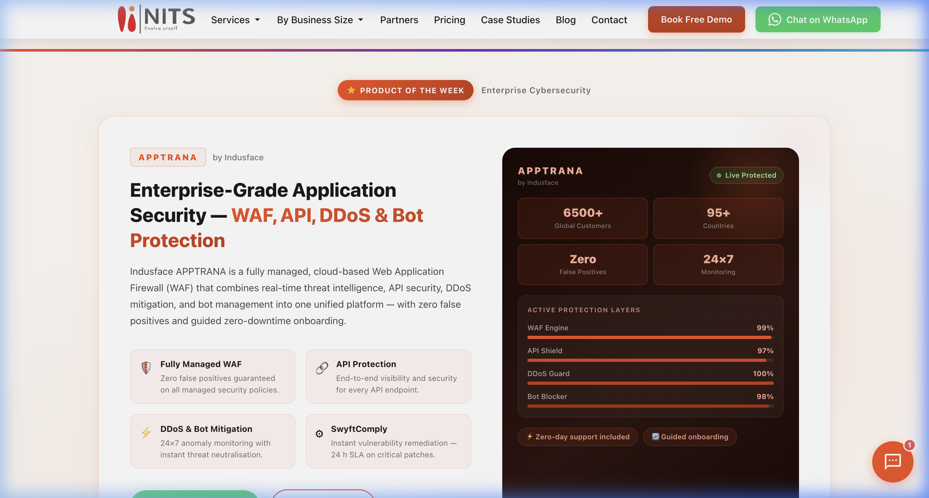Screen dimensions: 929x498
Task: Open the Contact page
Action: tap(609, 20)
